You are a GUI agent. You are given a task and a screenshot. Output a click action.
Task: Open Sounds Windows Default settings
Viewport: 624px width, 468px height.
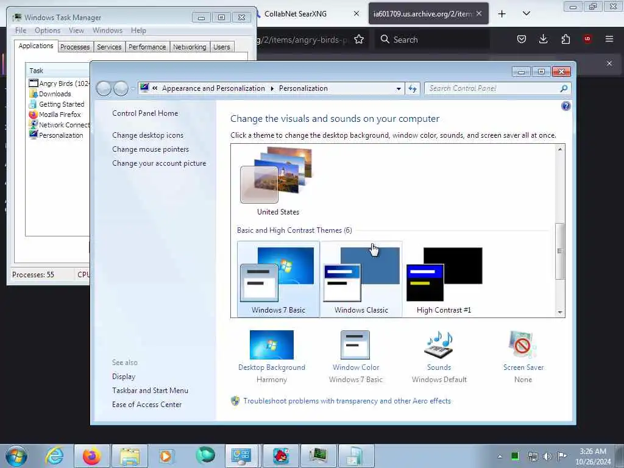pyautogui.click(x=439, y=356)
